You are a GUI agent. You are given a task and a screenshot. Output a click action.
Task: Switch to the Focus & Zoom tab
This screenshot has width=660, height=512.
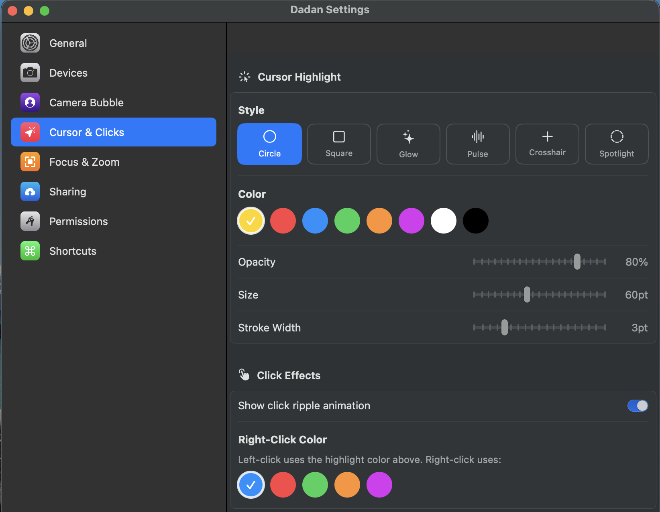pos(84,162)
